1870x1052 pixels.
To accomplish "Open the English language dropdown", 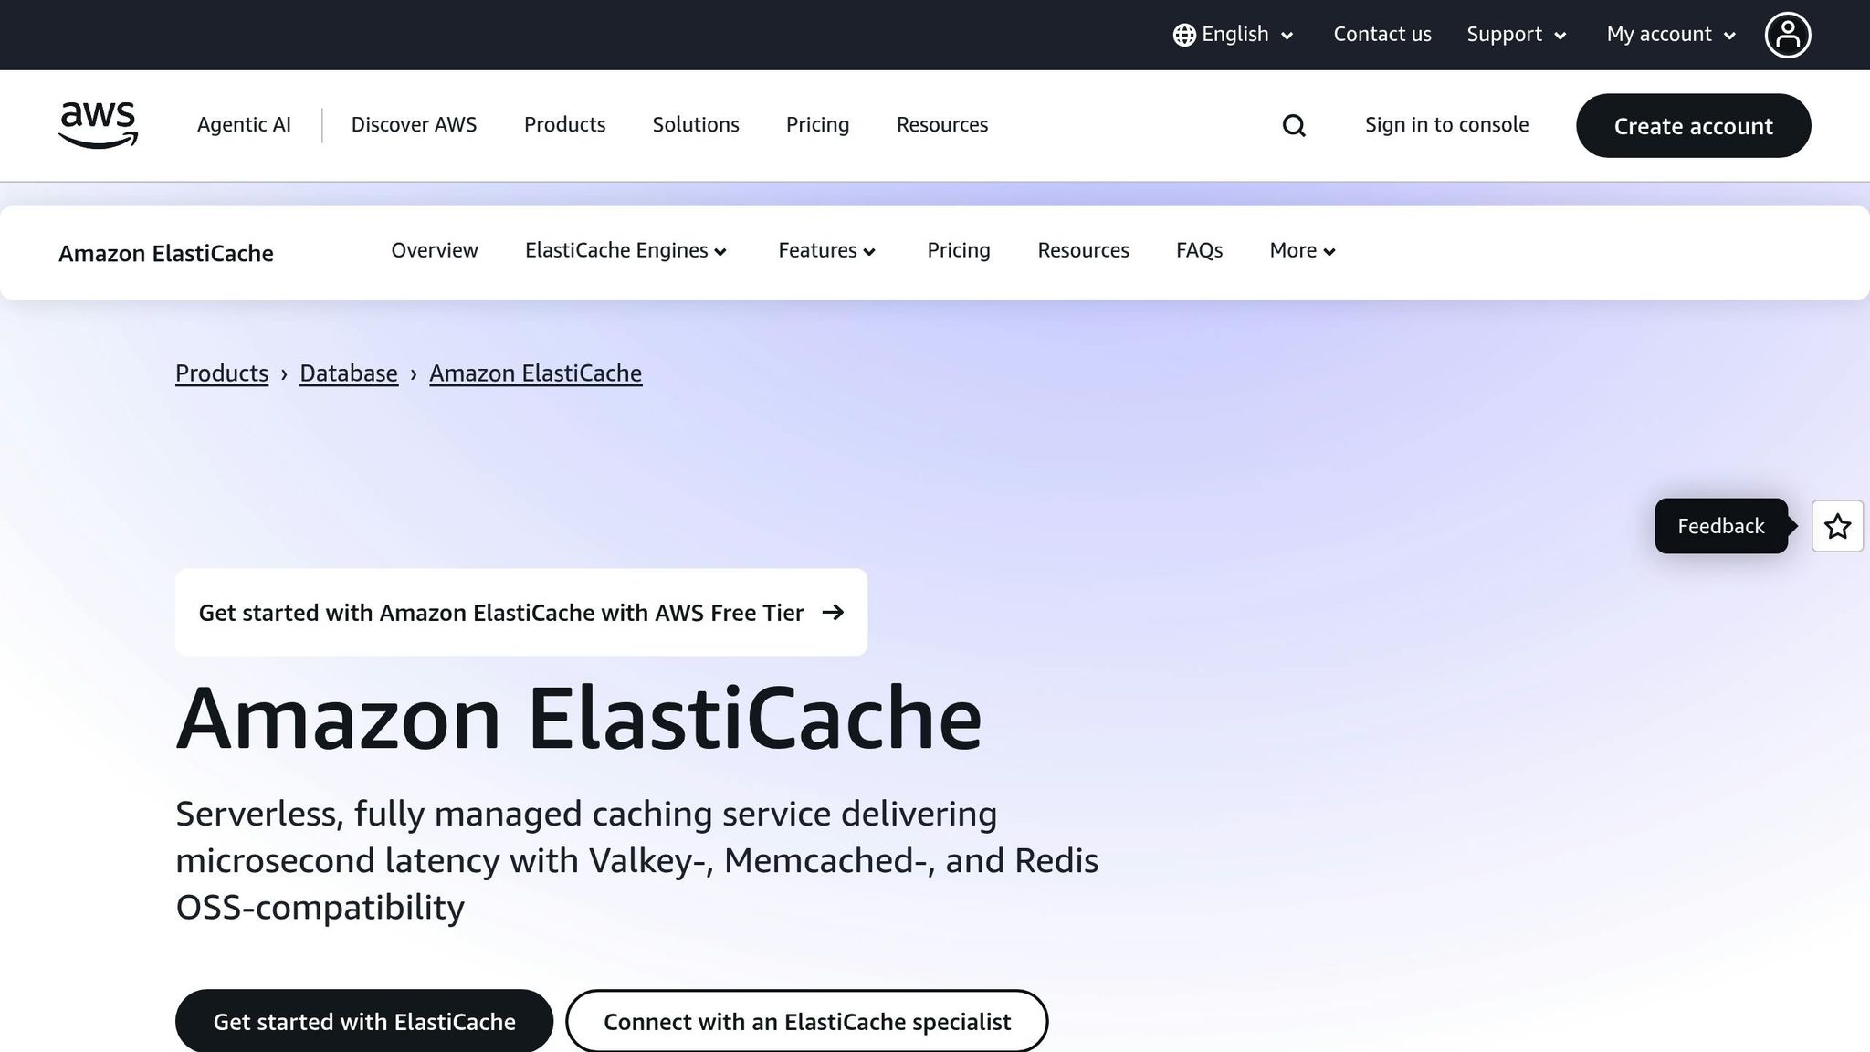I will click(x=1234, y=35).
